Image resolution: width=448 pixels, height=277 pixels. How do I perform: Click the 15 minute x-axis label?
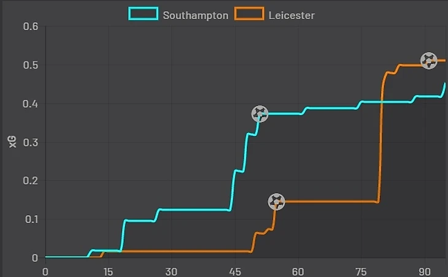tap(108, 271)
